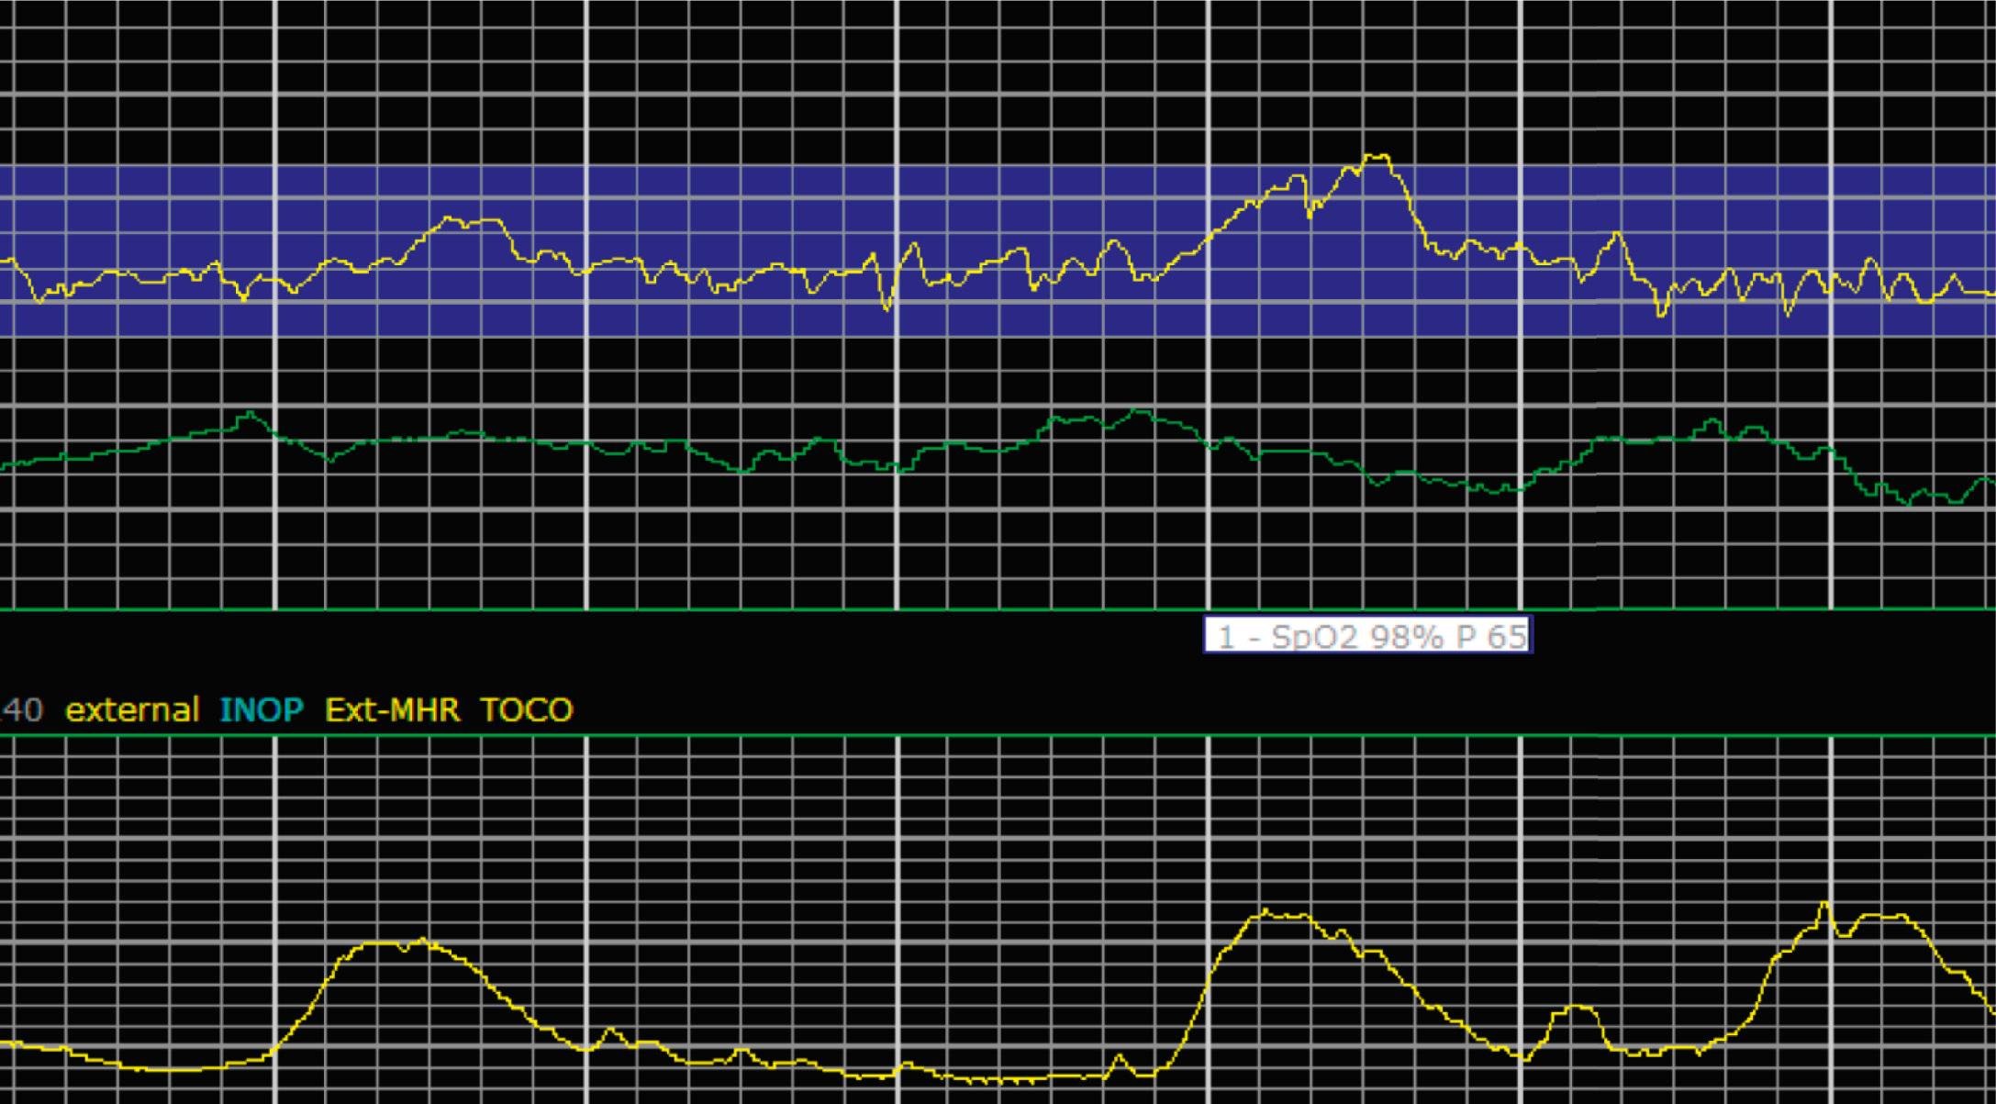This screenshot has width=1996, height=1104.
Task: Click the external transducer label
Action: click(132, 709)
